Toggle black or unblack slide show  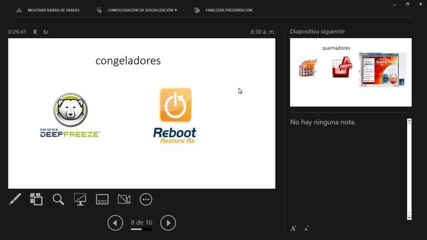80,199
